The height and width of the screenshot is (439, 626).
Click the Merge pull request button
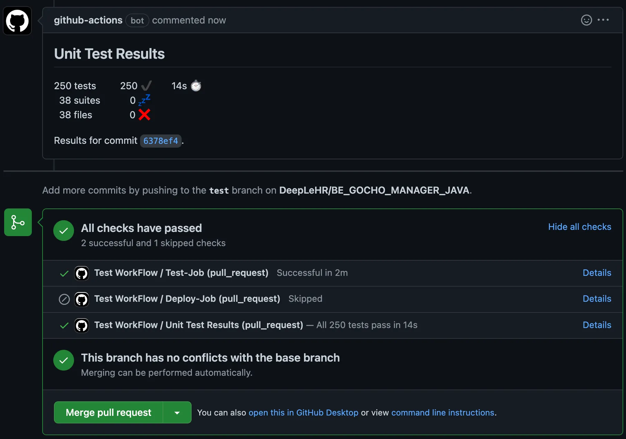pos(108,412)
